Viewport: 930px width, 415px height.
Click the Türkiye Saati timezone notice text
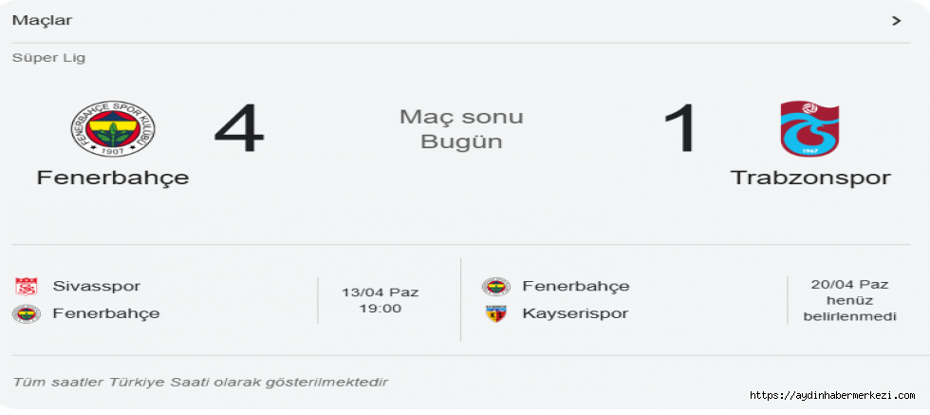(200, 382)
